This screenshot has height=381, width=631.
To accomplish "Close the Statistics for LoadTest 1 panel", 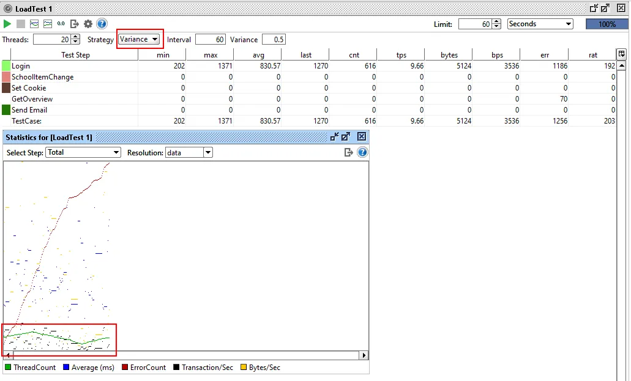I will [x=362, y=136].
